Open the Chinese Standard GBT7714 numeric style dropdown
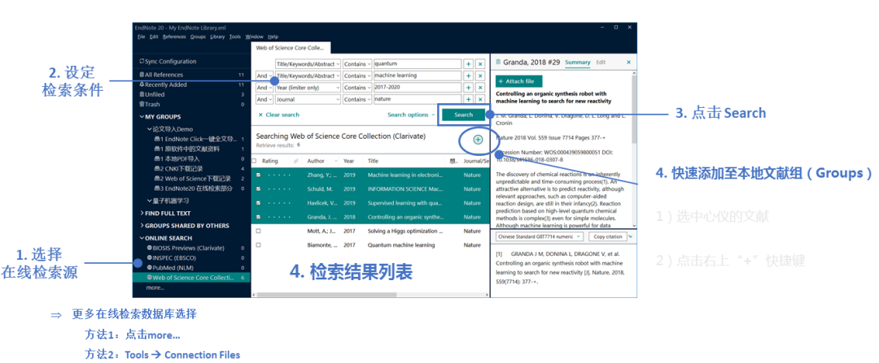 coord(540,237)
